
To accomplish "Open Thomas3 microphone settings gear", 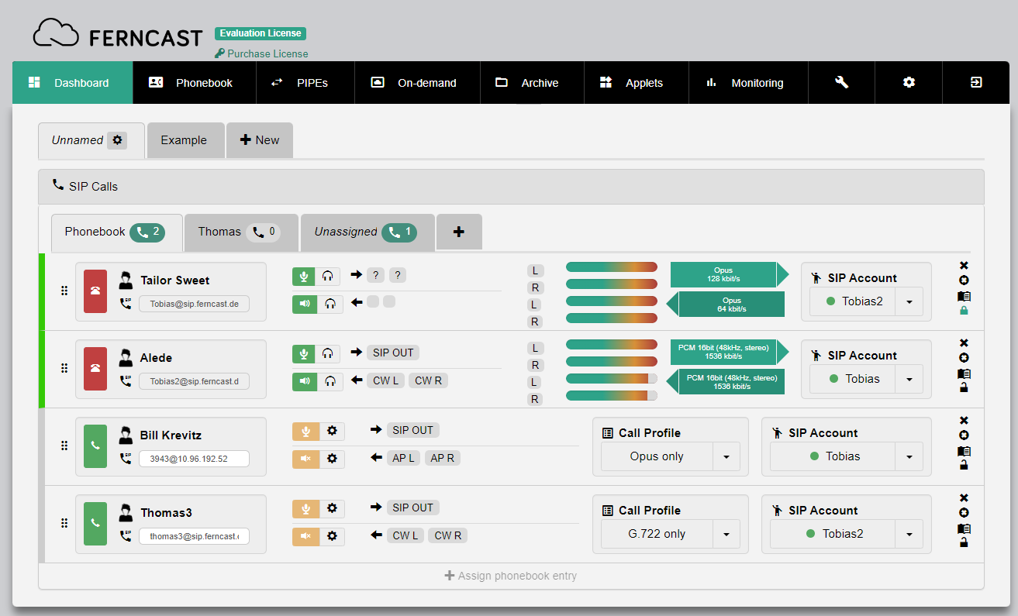I will pyautogui.click(x=332, y=508).
